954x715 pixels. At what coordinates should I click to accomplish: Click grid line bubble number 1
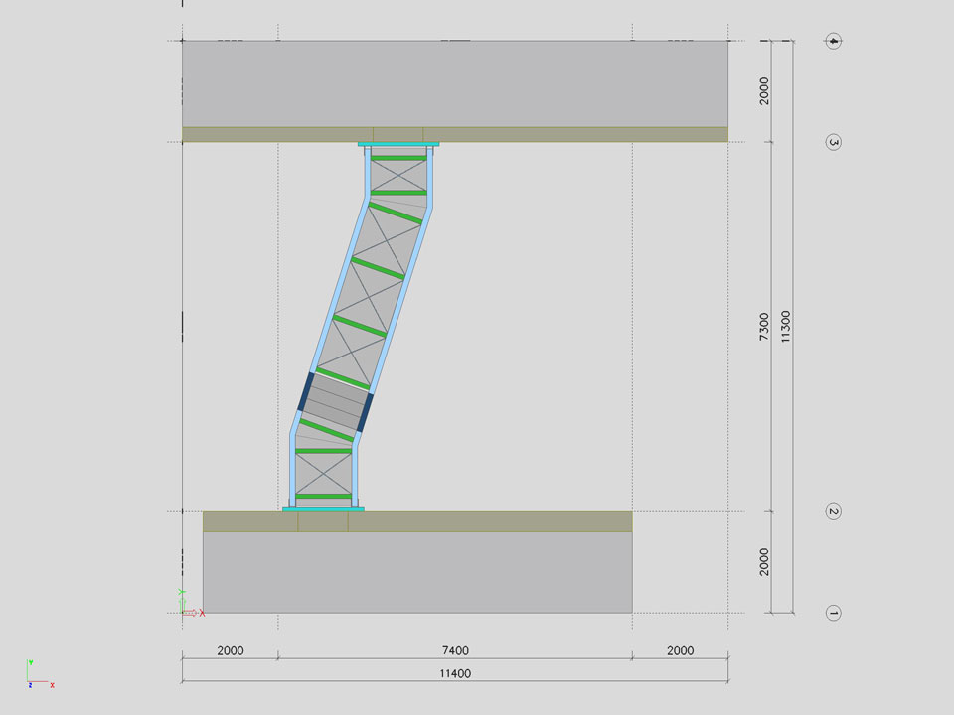(834, 613)
